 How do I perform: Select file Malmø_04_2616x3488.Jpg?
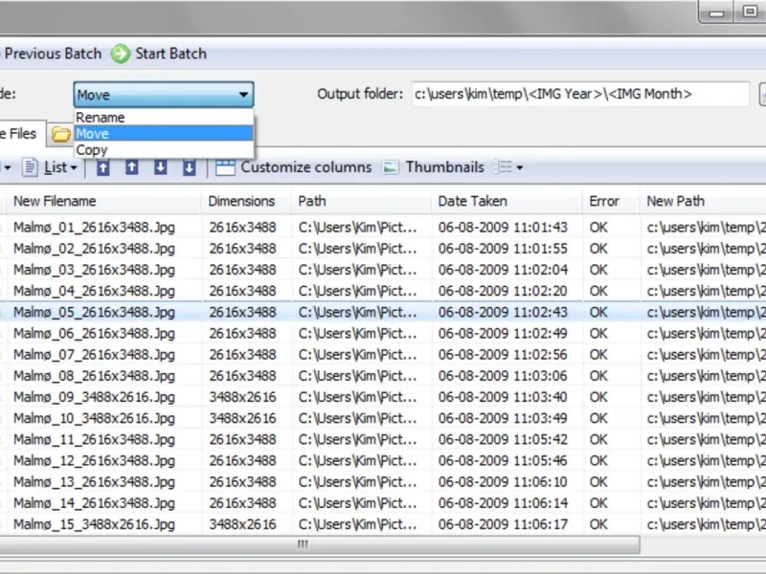pos(94,291)
